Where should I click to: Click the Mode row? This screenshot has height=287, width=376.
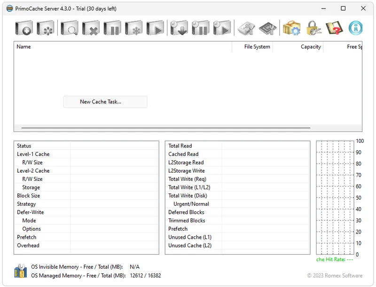point(86,221)
